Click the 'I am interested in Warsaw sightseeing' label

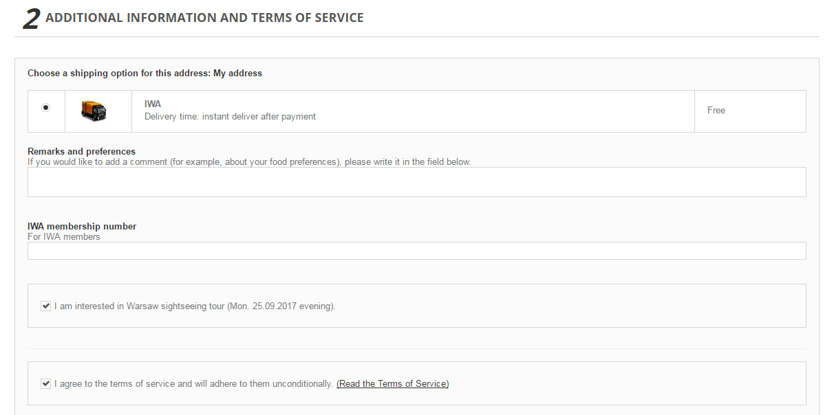pos(195,306)
